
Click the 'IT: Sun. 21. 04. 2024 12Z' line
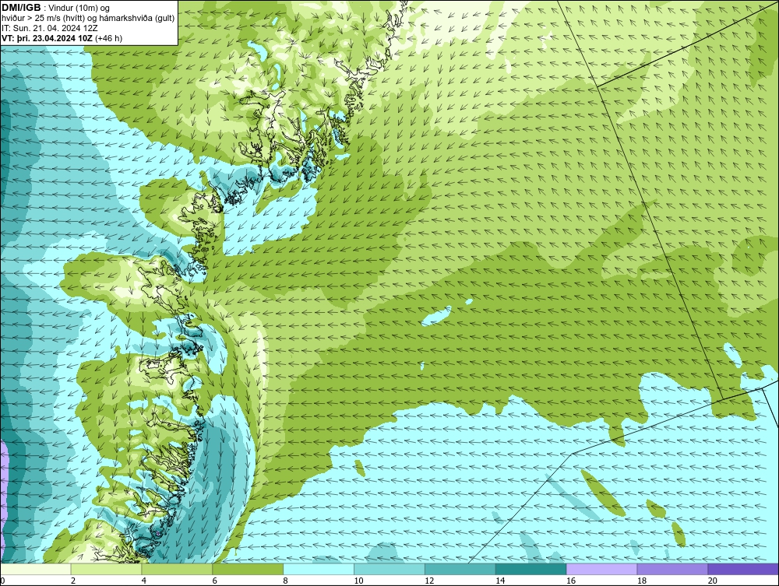(50, 28)
